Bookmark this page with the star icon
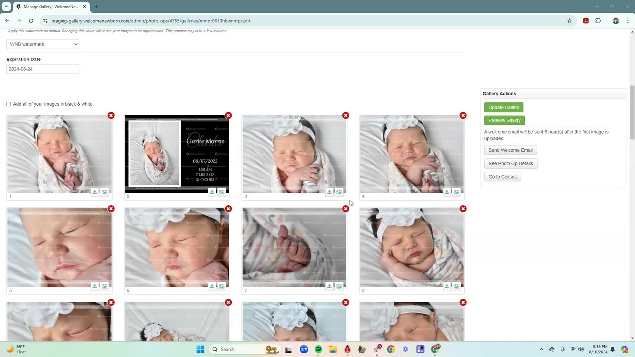Screen dimensions: 635x357 pos(570,21)
